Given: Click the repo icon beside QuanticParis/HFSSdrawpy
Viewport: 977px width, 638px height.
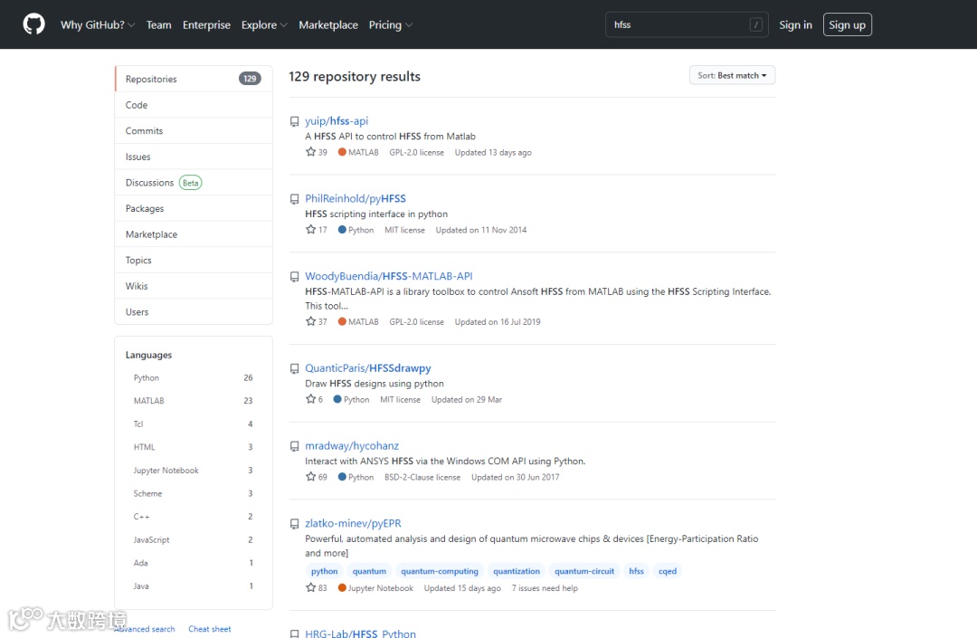Looking at the screenshot, I should pos(294,369).
